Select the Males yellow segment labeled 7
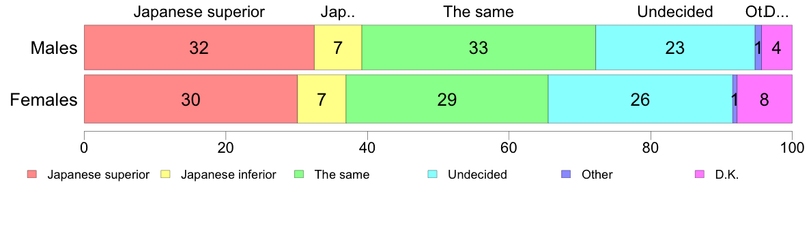811x251 pixels. [x=338, y=47]
